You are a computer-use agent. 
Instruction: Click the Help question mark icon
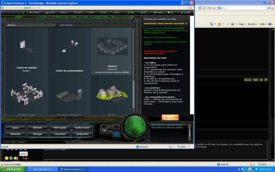tap(270, 24)
